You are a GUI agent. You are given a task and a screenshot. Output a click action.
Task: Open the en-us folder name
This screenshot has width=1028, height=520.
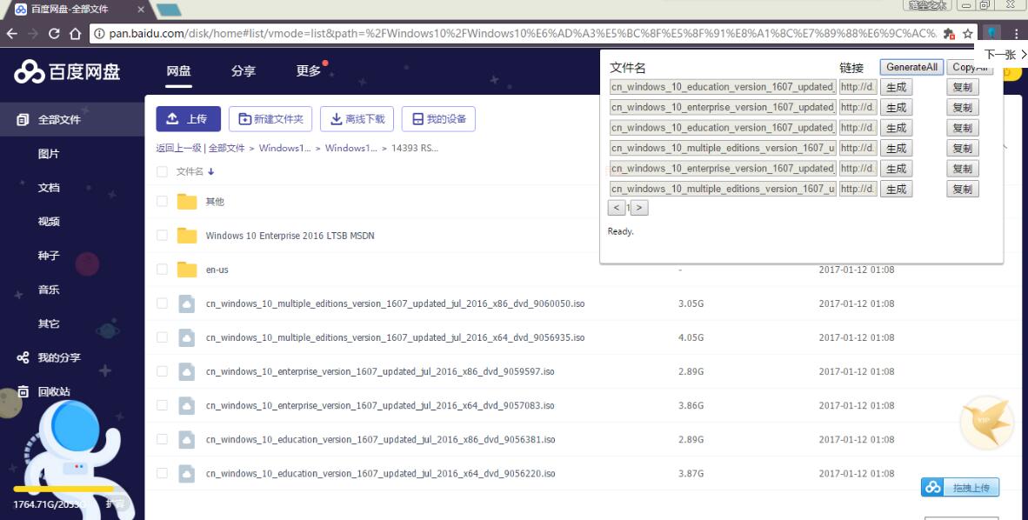click(x=217, y=270)
